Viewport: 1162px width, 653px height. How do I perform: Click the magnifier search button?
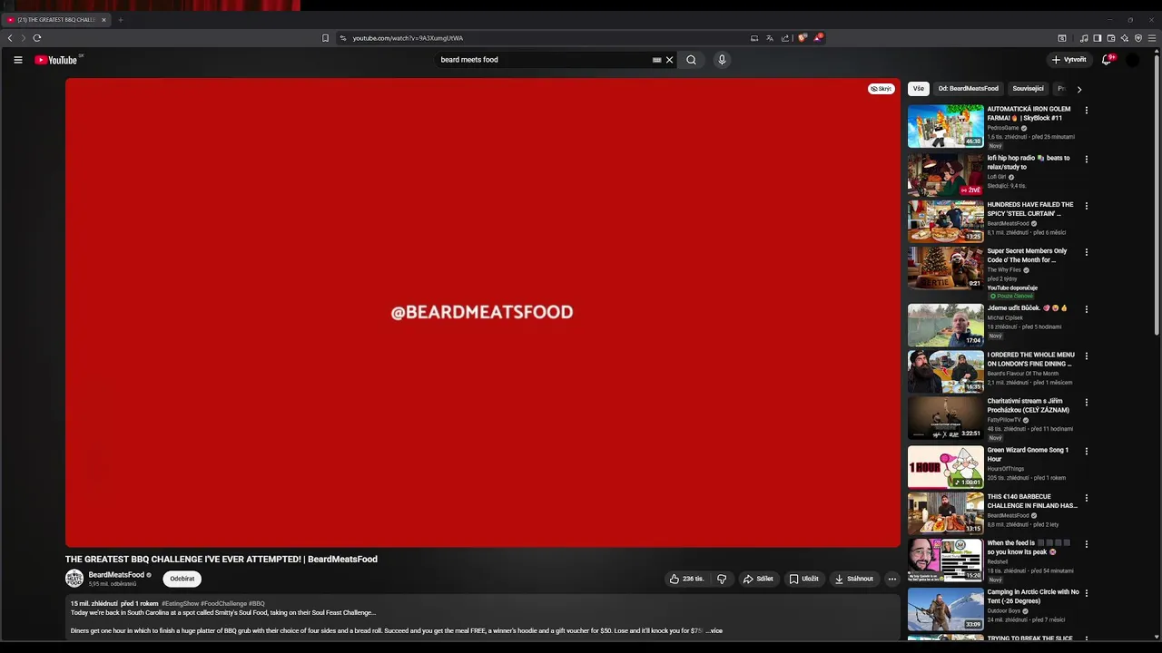coord(691,60)
